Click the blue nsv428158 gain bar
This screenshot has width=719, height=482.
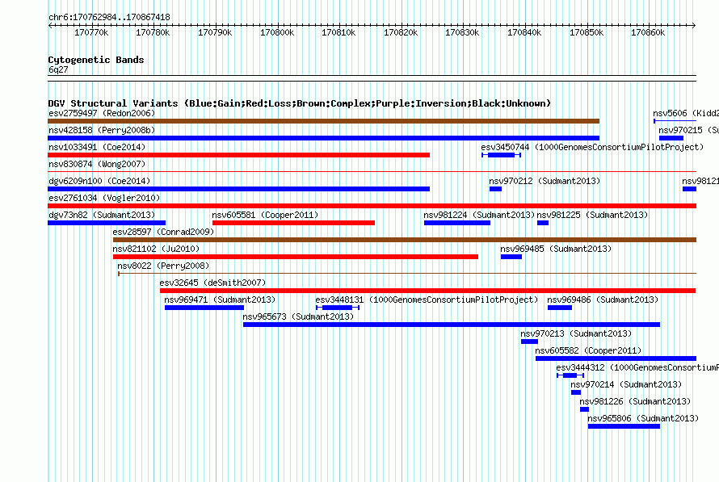(324, 138)
